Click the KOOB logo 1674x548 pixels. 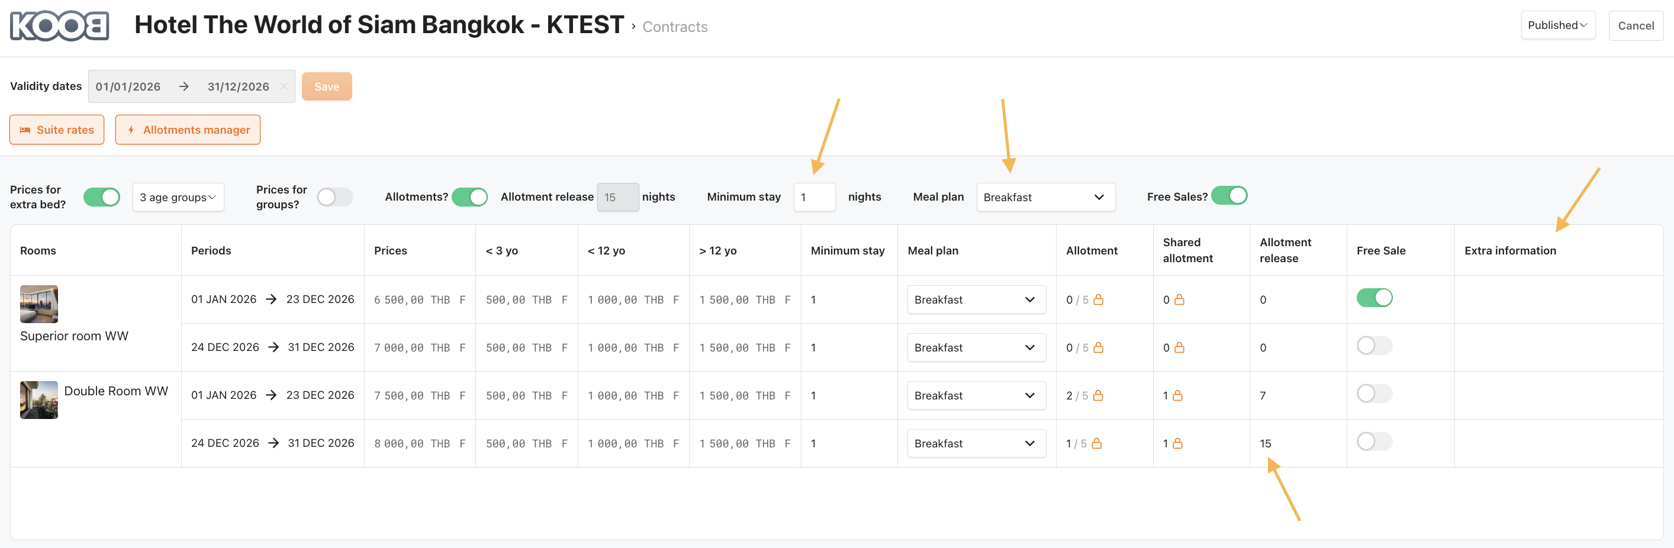[59, 26]
